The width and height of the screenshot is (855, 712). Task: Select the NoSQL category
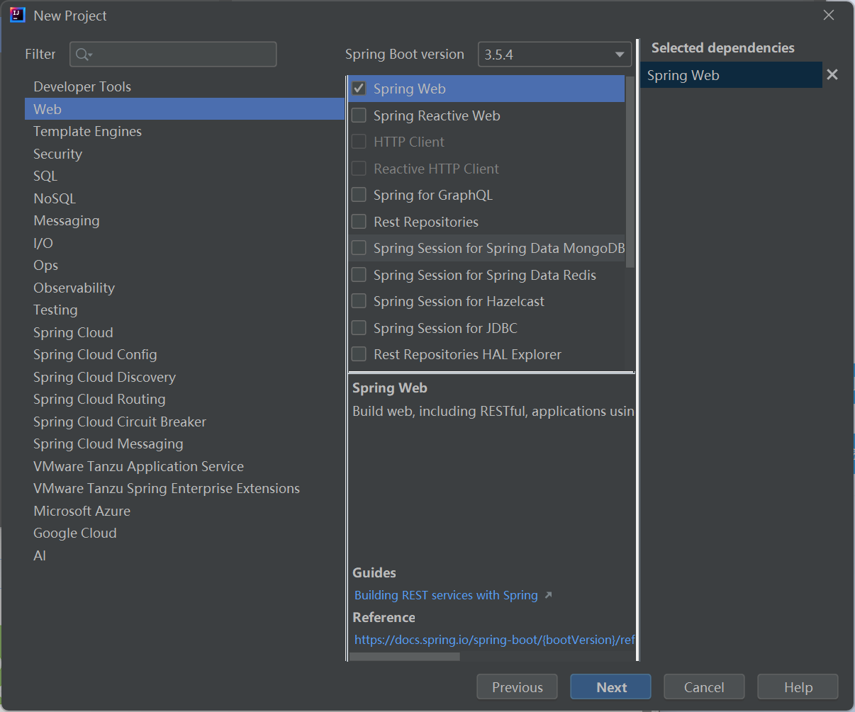pos(184,198)
